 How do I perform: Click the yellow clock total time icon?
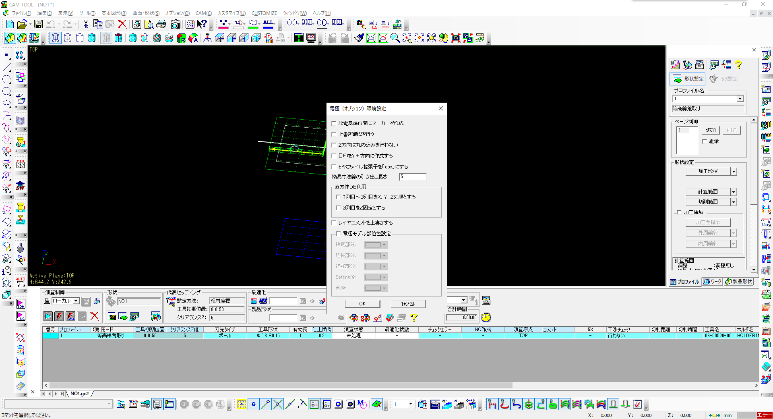(486, 317)
